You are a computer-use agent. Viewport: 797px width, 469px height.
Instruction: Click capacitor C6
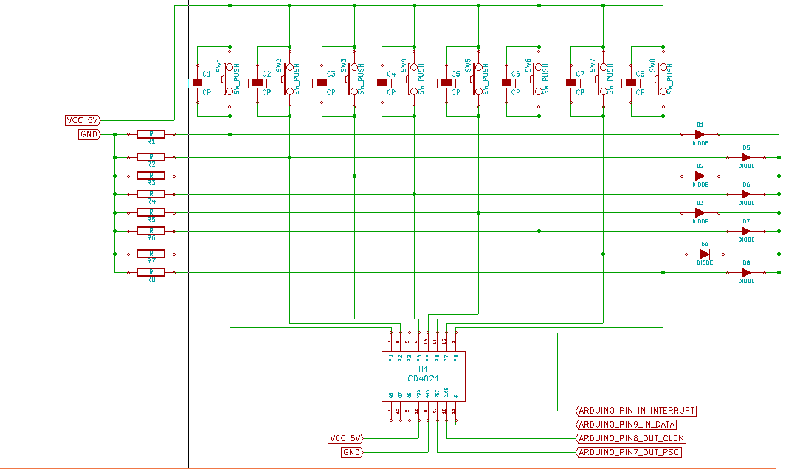[506, 83]
